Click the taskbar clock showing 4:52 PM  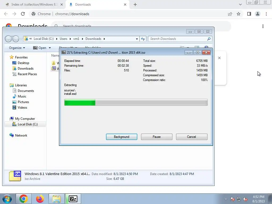coord(258,199)
